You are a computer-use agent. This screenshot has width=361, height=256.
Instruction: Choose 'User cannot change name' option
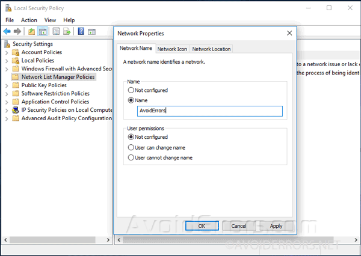(132, 157)
